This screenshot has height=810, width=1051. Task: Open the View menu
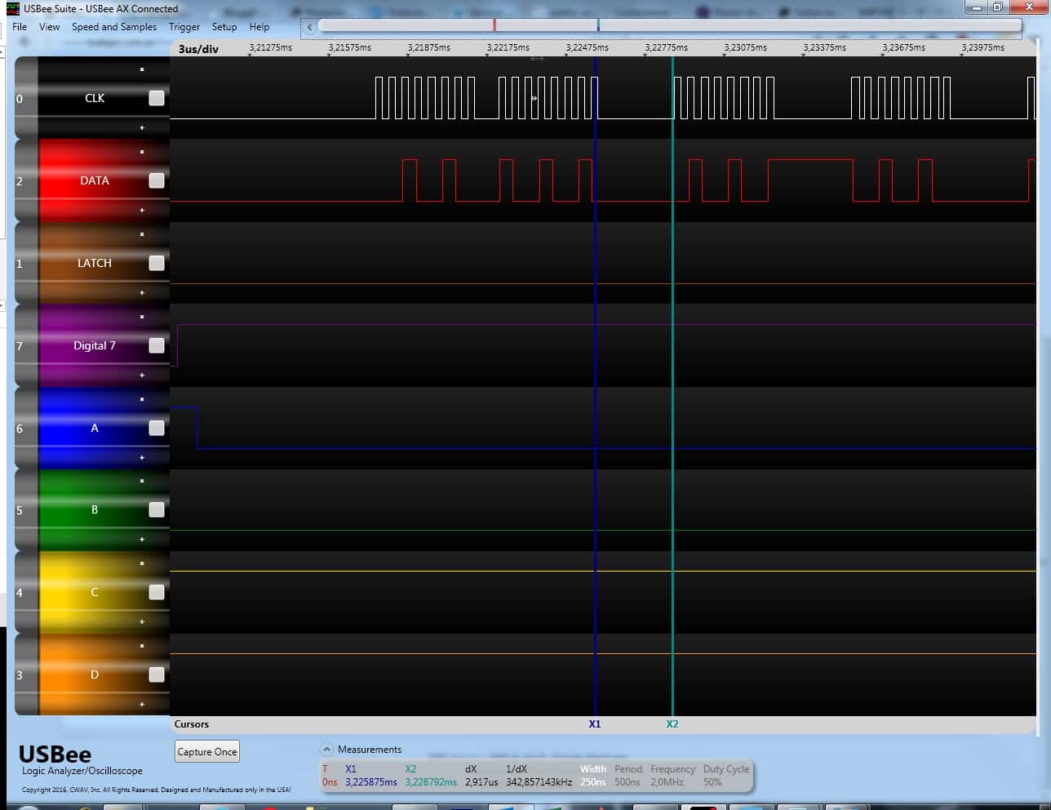pos(50,27)
